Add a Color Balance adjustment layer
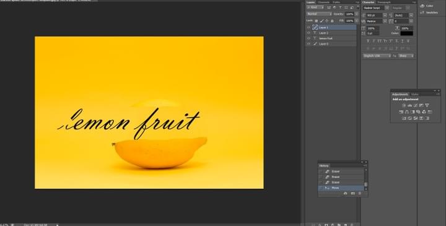446x226 pixels. coord(407,112)
